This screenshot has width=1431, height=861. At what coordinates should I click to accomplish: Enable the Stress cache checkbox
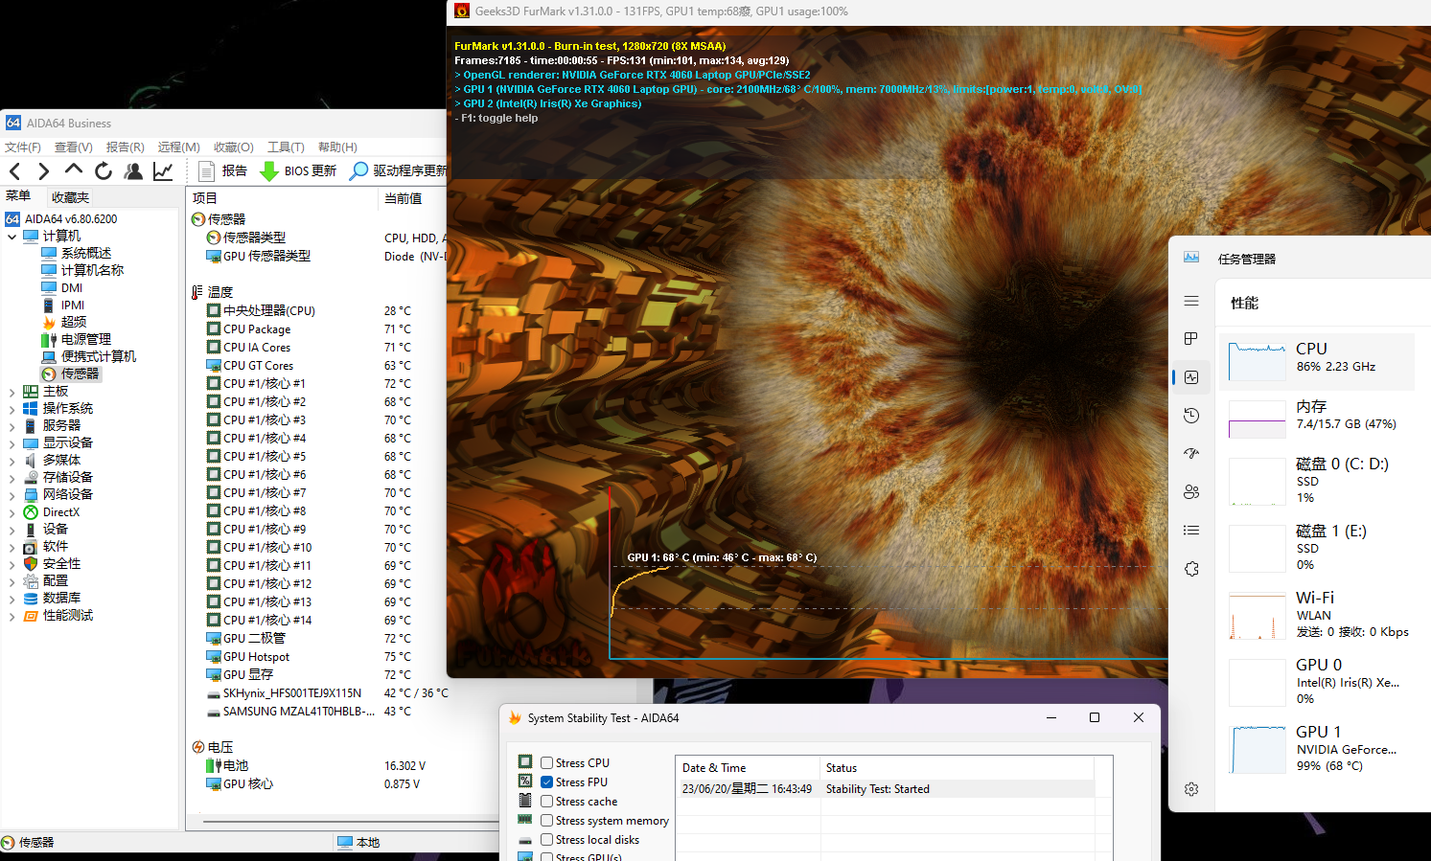tap(546, 802)
